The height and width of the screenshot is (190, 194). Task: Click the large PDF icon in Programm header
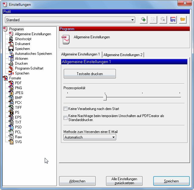click(x=66, y=40)
